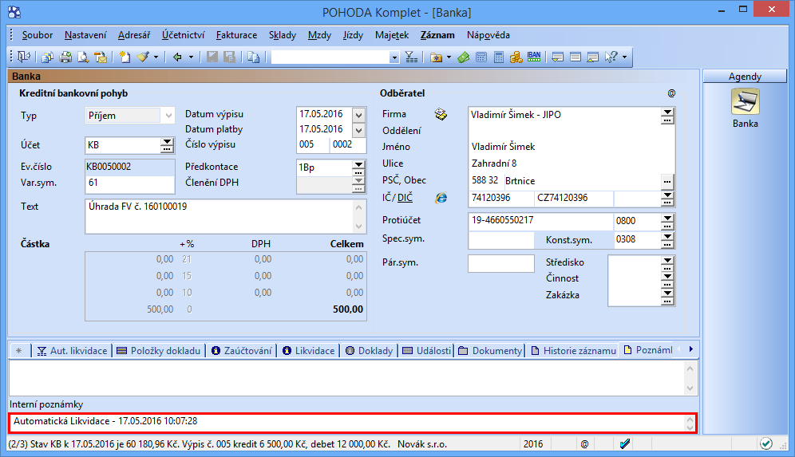Screen dimensions: 795x457
Task: Open the Sklady menu
Action: pos(283,35)
